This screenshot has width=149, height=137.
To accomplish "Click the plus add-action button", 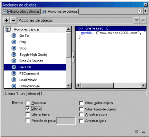I will pos(7,20).
